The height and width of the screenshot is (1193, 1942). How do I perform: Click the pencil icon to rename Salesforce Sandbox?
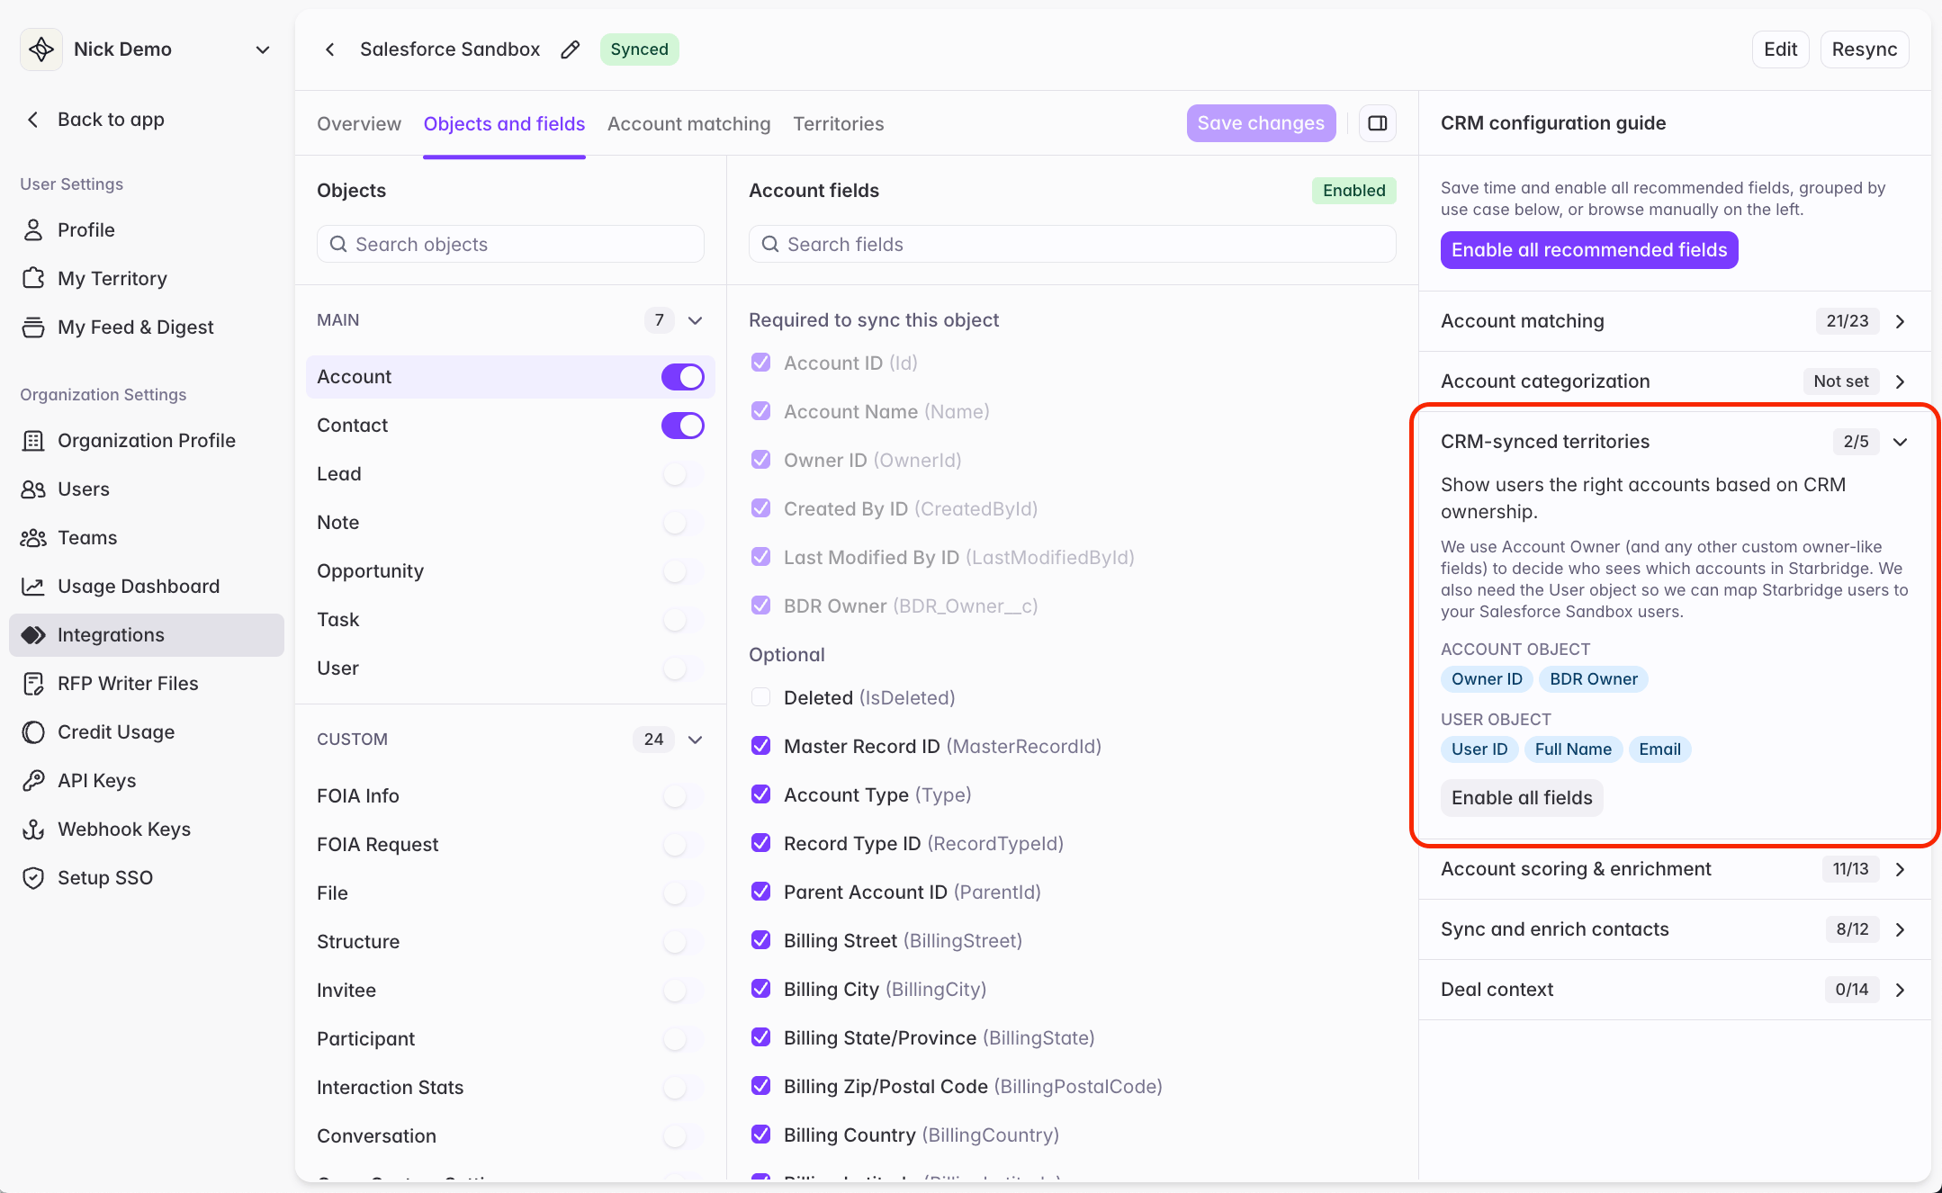click(571, 49)
